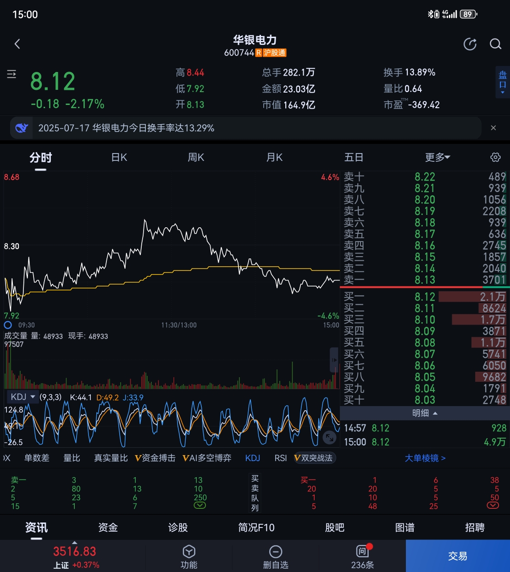Tap the fullscreen expand icon on KDJ chart
Viewport: 510px width, 572px height.
[329, 437]
